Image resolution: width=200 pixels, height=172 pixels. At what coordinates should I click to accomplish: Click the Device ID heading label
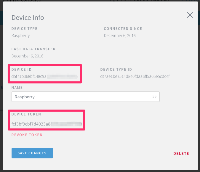click(x=22, y=70)
